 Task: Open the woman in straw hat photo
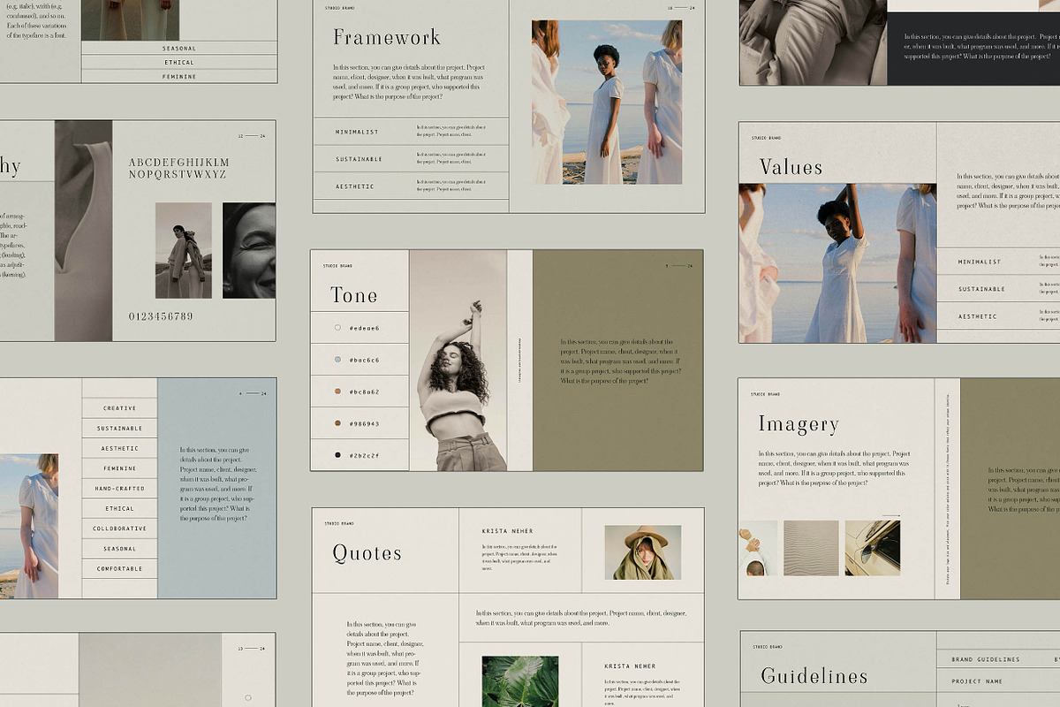(643, 552)
